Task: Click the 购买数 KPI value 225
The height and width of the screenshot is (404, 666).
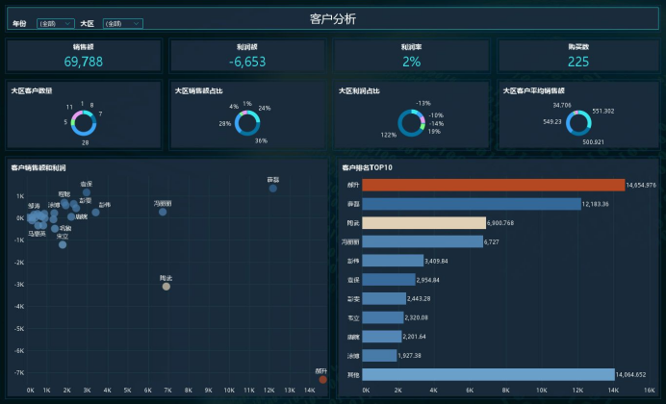Action: pos(577,62)
